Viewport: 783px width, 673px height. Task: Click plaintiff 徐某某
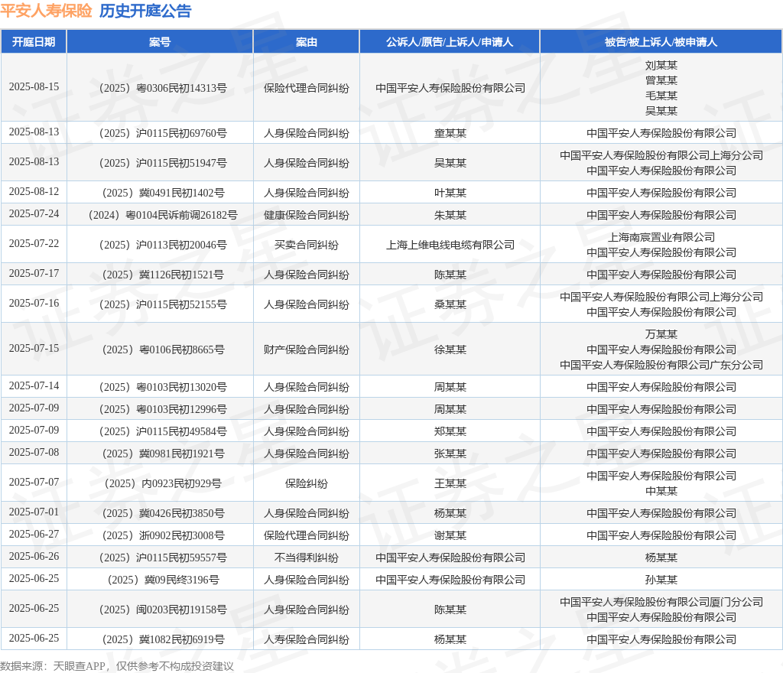[450, 350]
